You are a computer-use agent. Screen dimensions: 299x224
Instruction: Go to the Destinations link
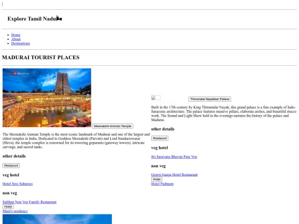click(x=20, y=44)
